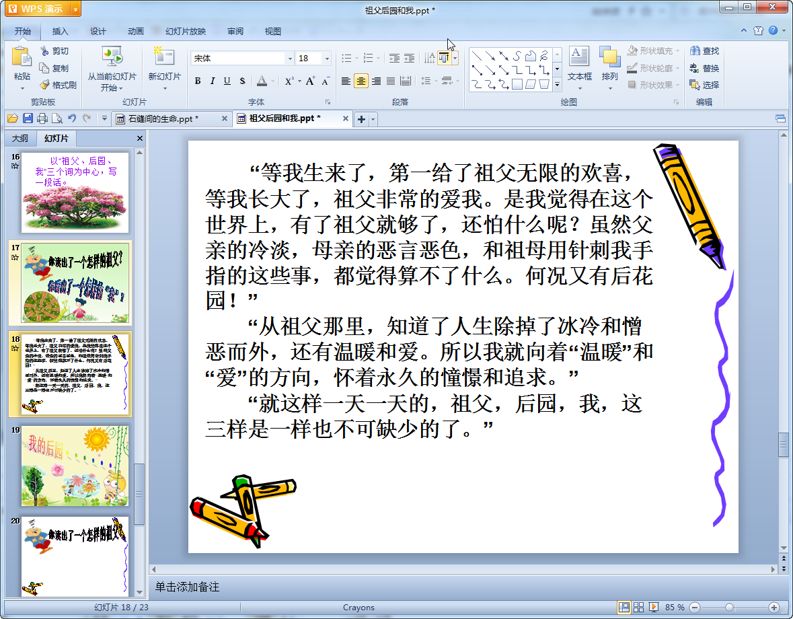Image resolution: width=793 pixels, height=619 pixels.
Task: Click the superscript X² icon
Action: 289,81
